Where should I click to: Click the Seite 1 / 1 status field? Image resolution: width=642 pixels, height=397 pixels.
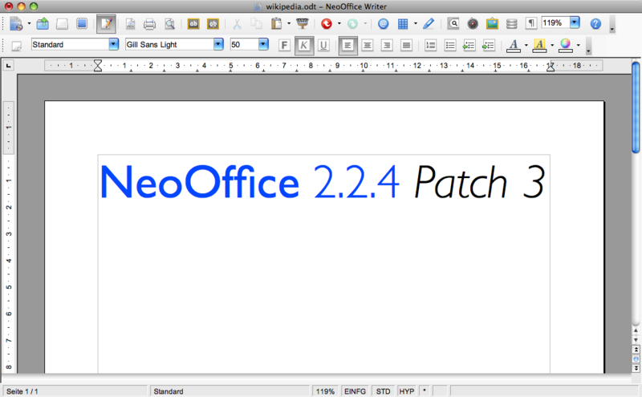click(75, 391)
